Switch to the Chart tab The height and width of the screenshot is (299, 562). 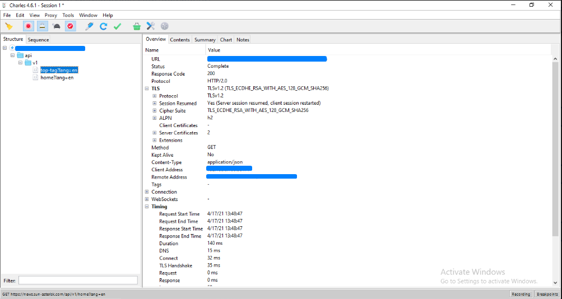pyautogui.click(x=226, y=40)
